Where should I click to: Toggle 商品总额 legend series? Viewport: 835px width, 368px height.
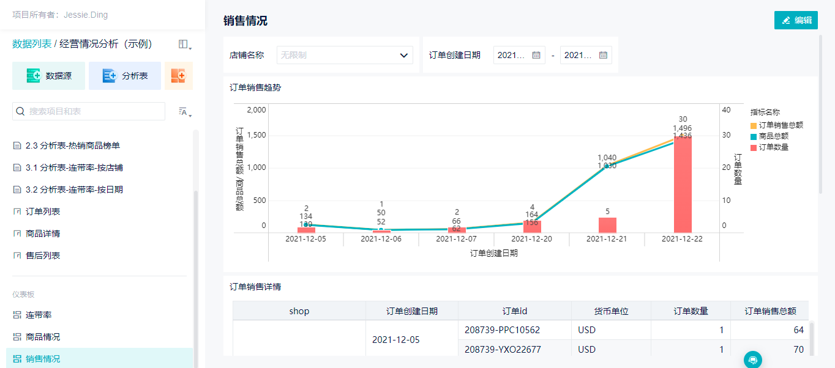point(773,136)
